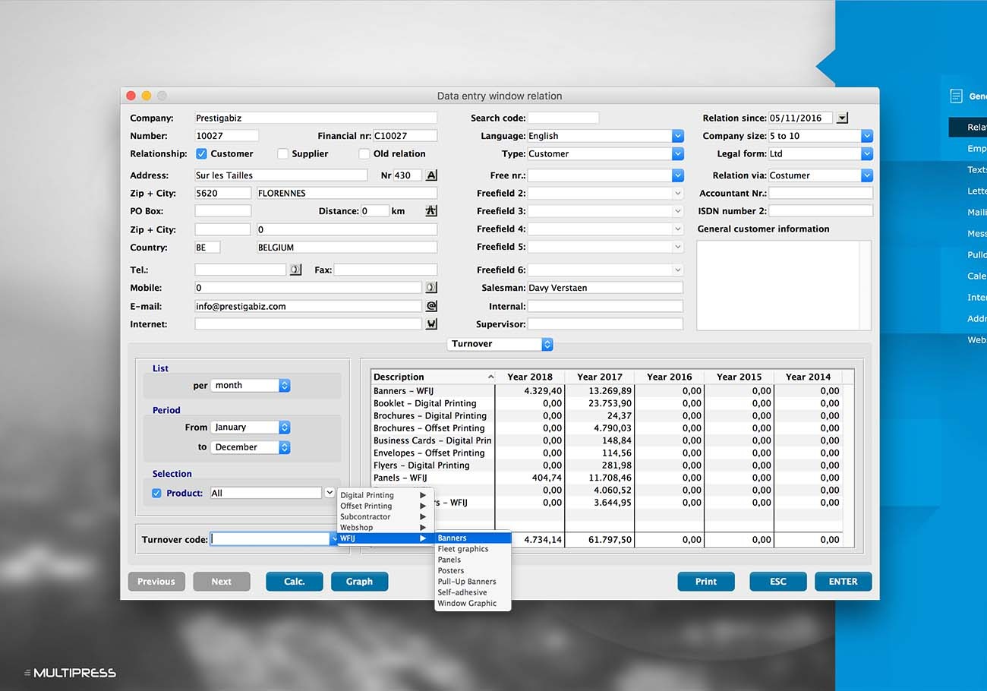Select the Booklet – Digital Printing row
The width and height of the screenshot is (987, 691).
click(607, 403)
